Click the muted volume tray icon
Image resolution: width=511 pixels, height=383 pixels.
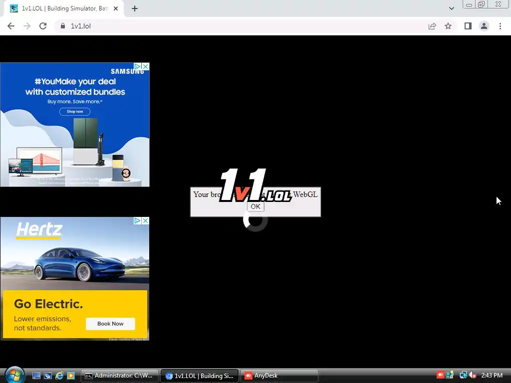(x=473, y=375)
